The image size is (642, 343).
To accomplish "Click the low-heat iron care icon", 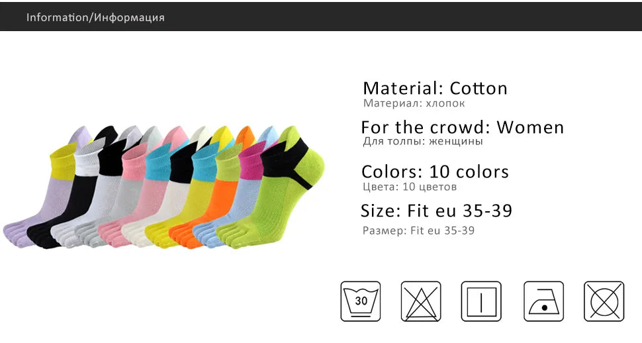I will (543, 301).
